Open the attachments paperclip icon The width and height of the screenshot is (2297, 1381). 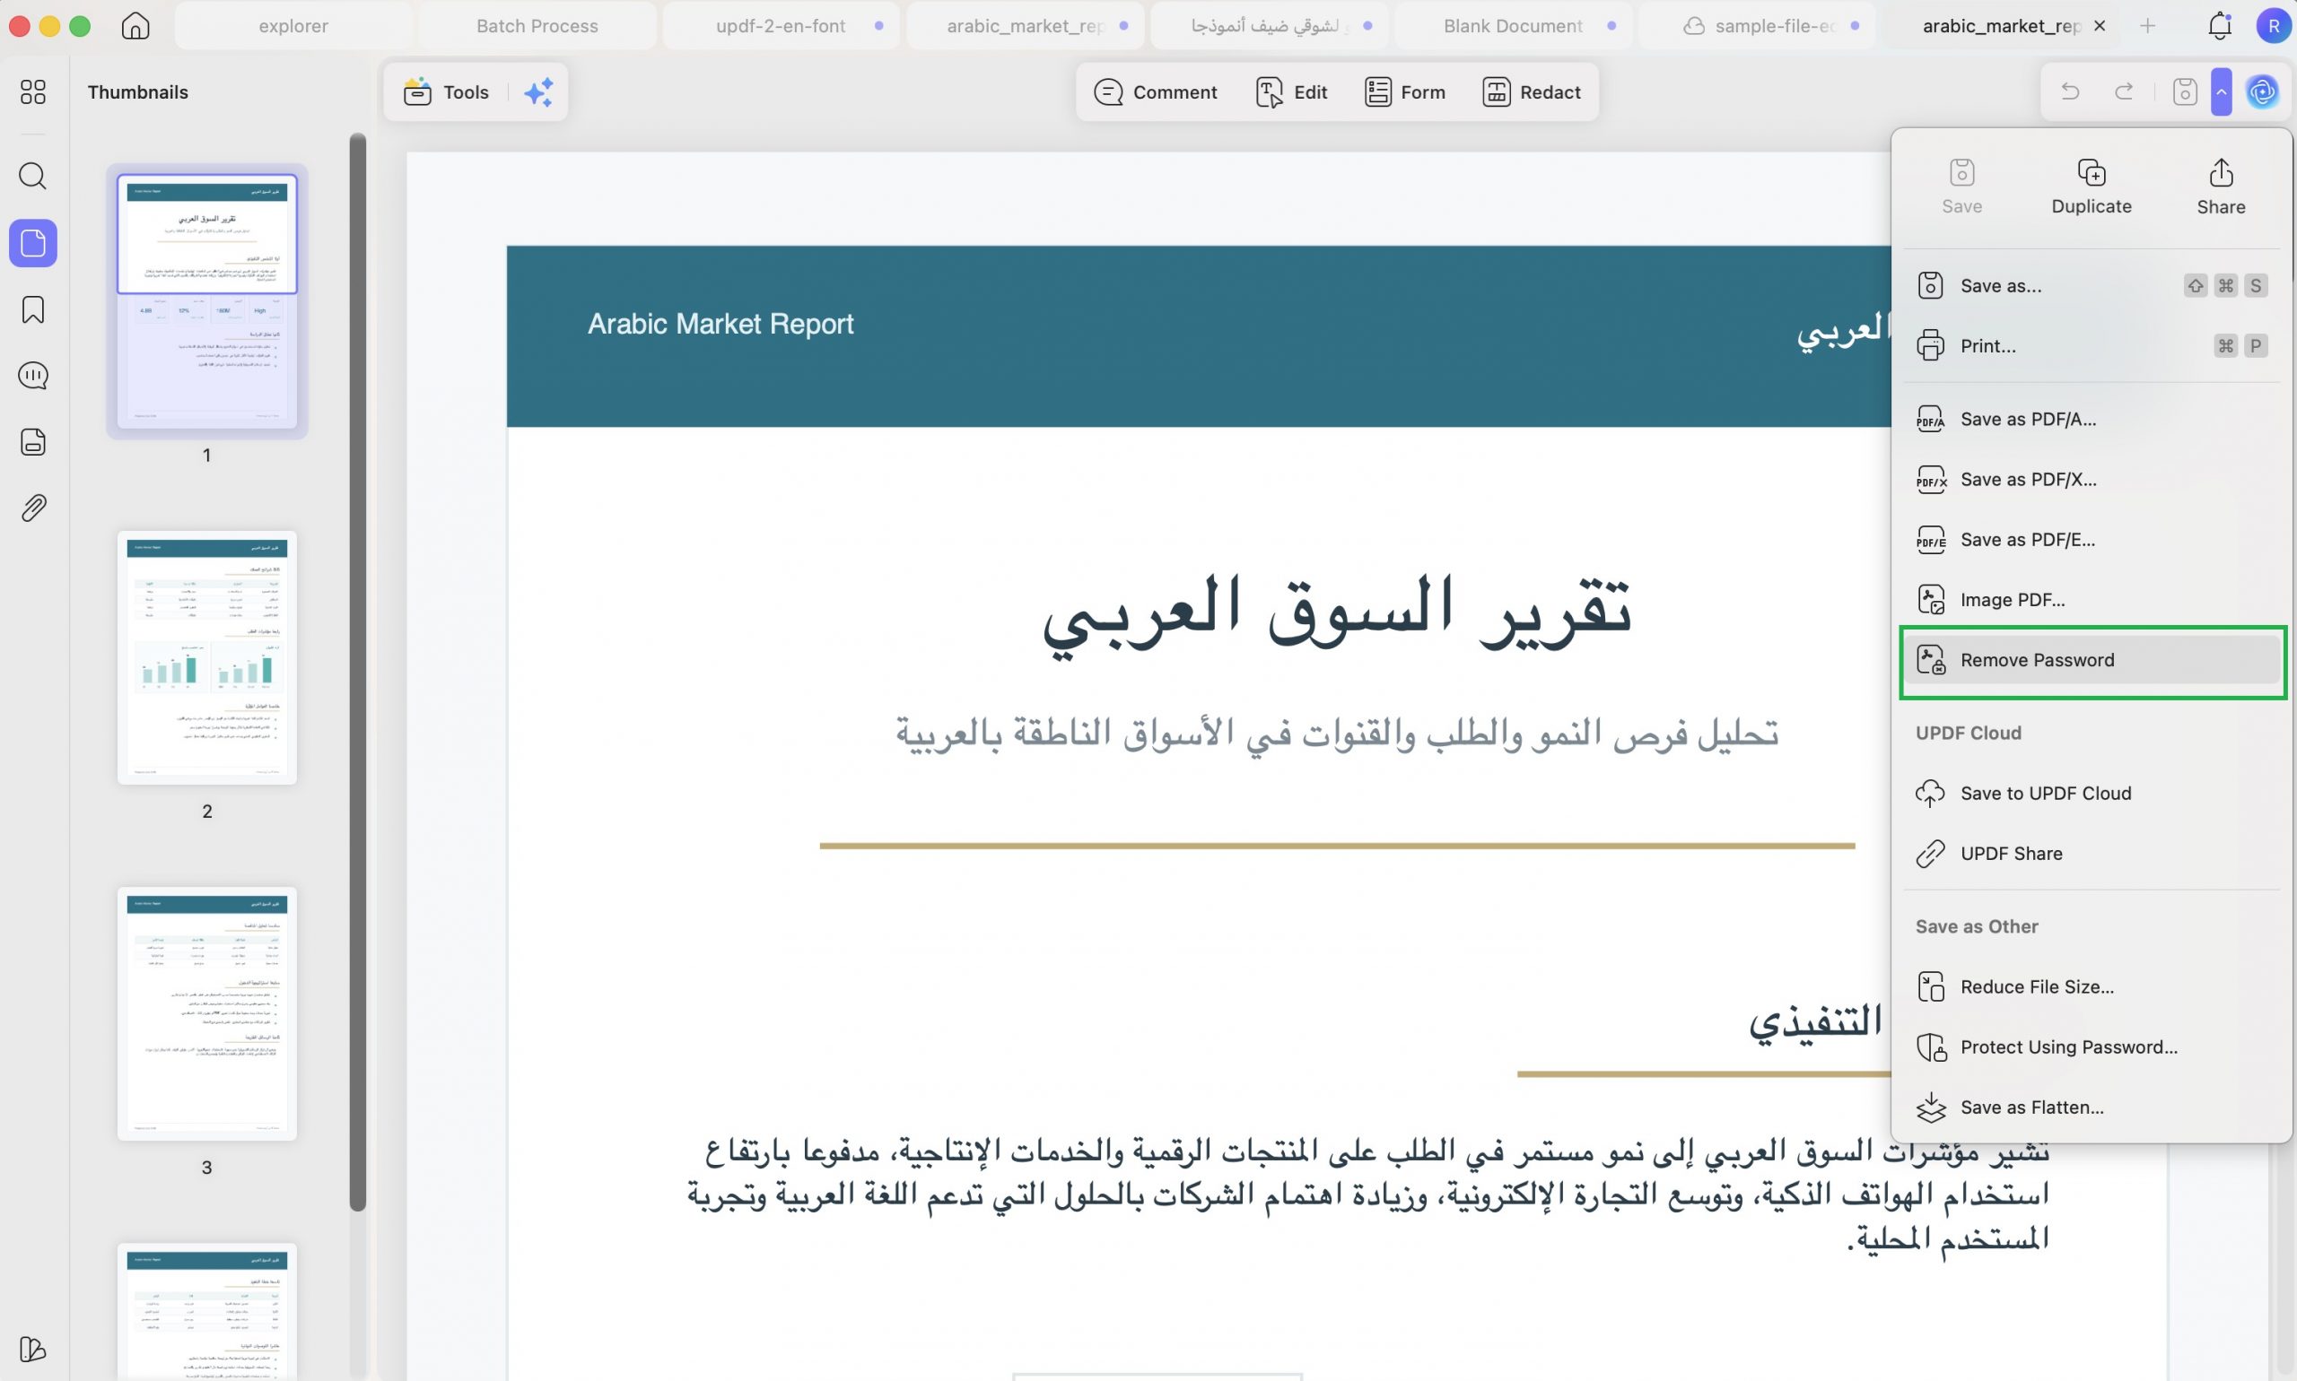(32, 508)
